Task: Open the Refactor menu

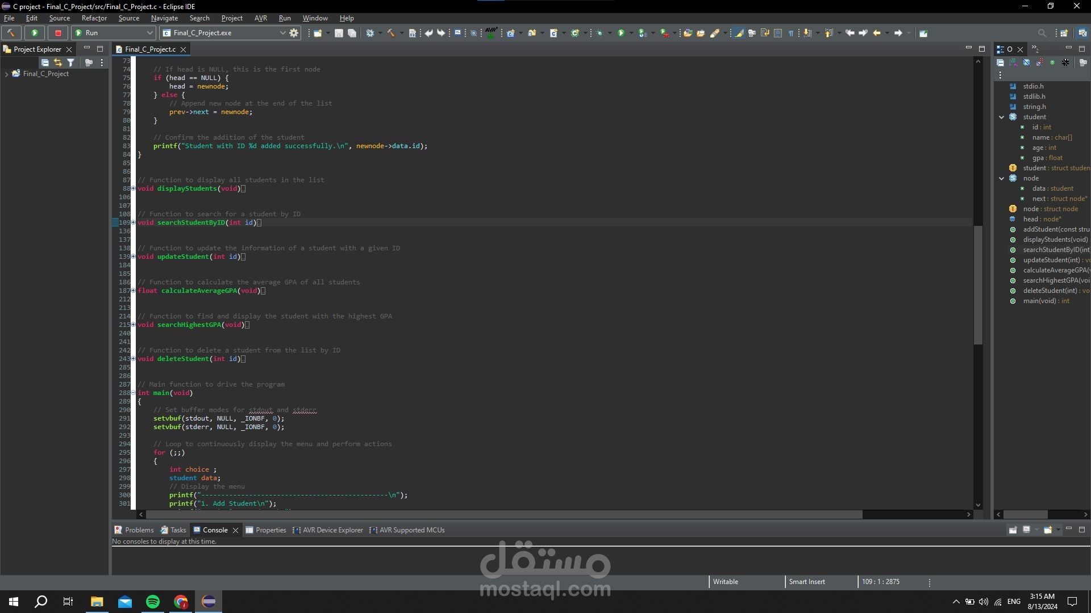Action: tap(94, 18)
